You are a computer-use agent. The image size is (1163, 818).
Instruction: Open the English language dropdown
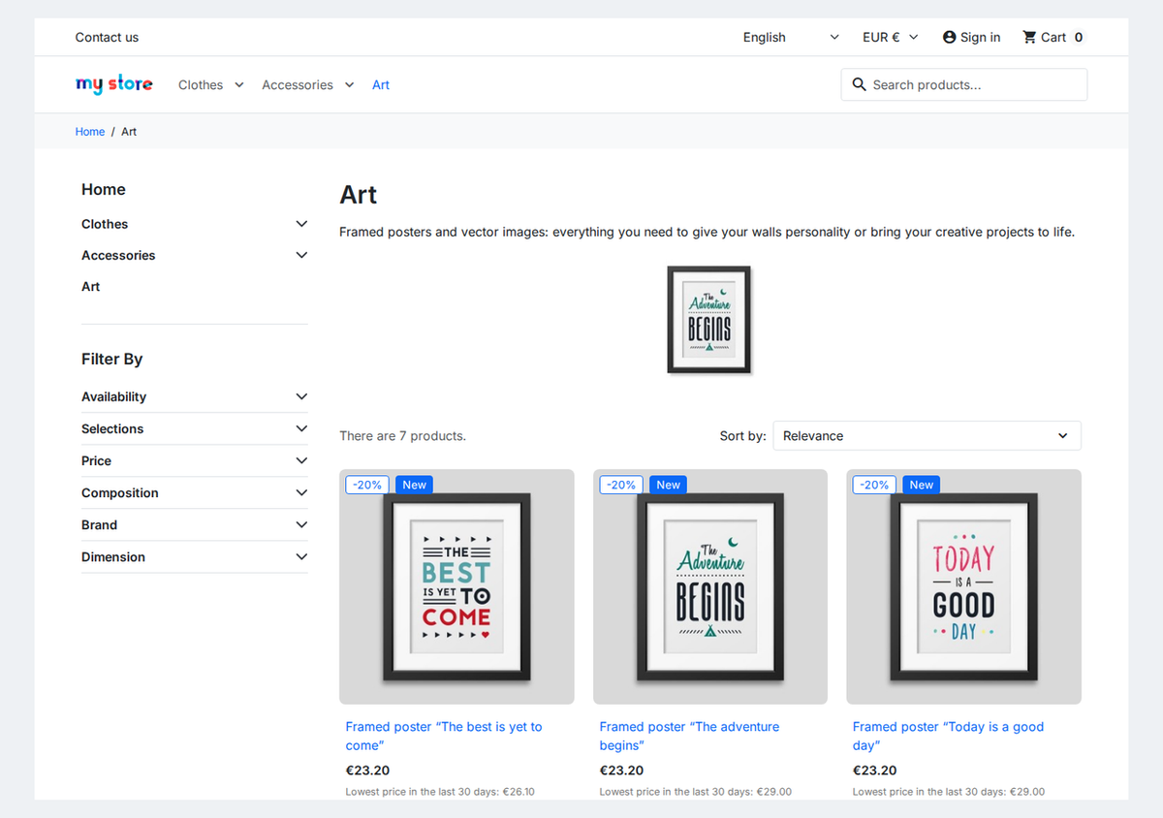tap(791, 37)
